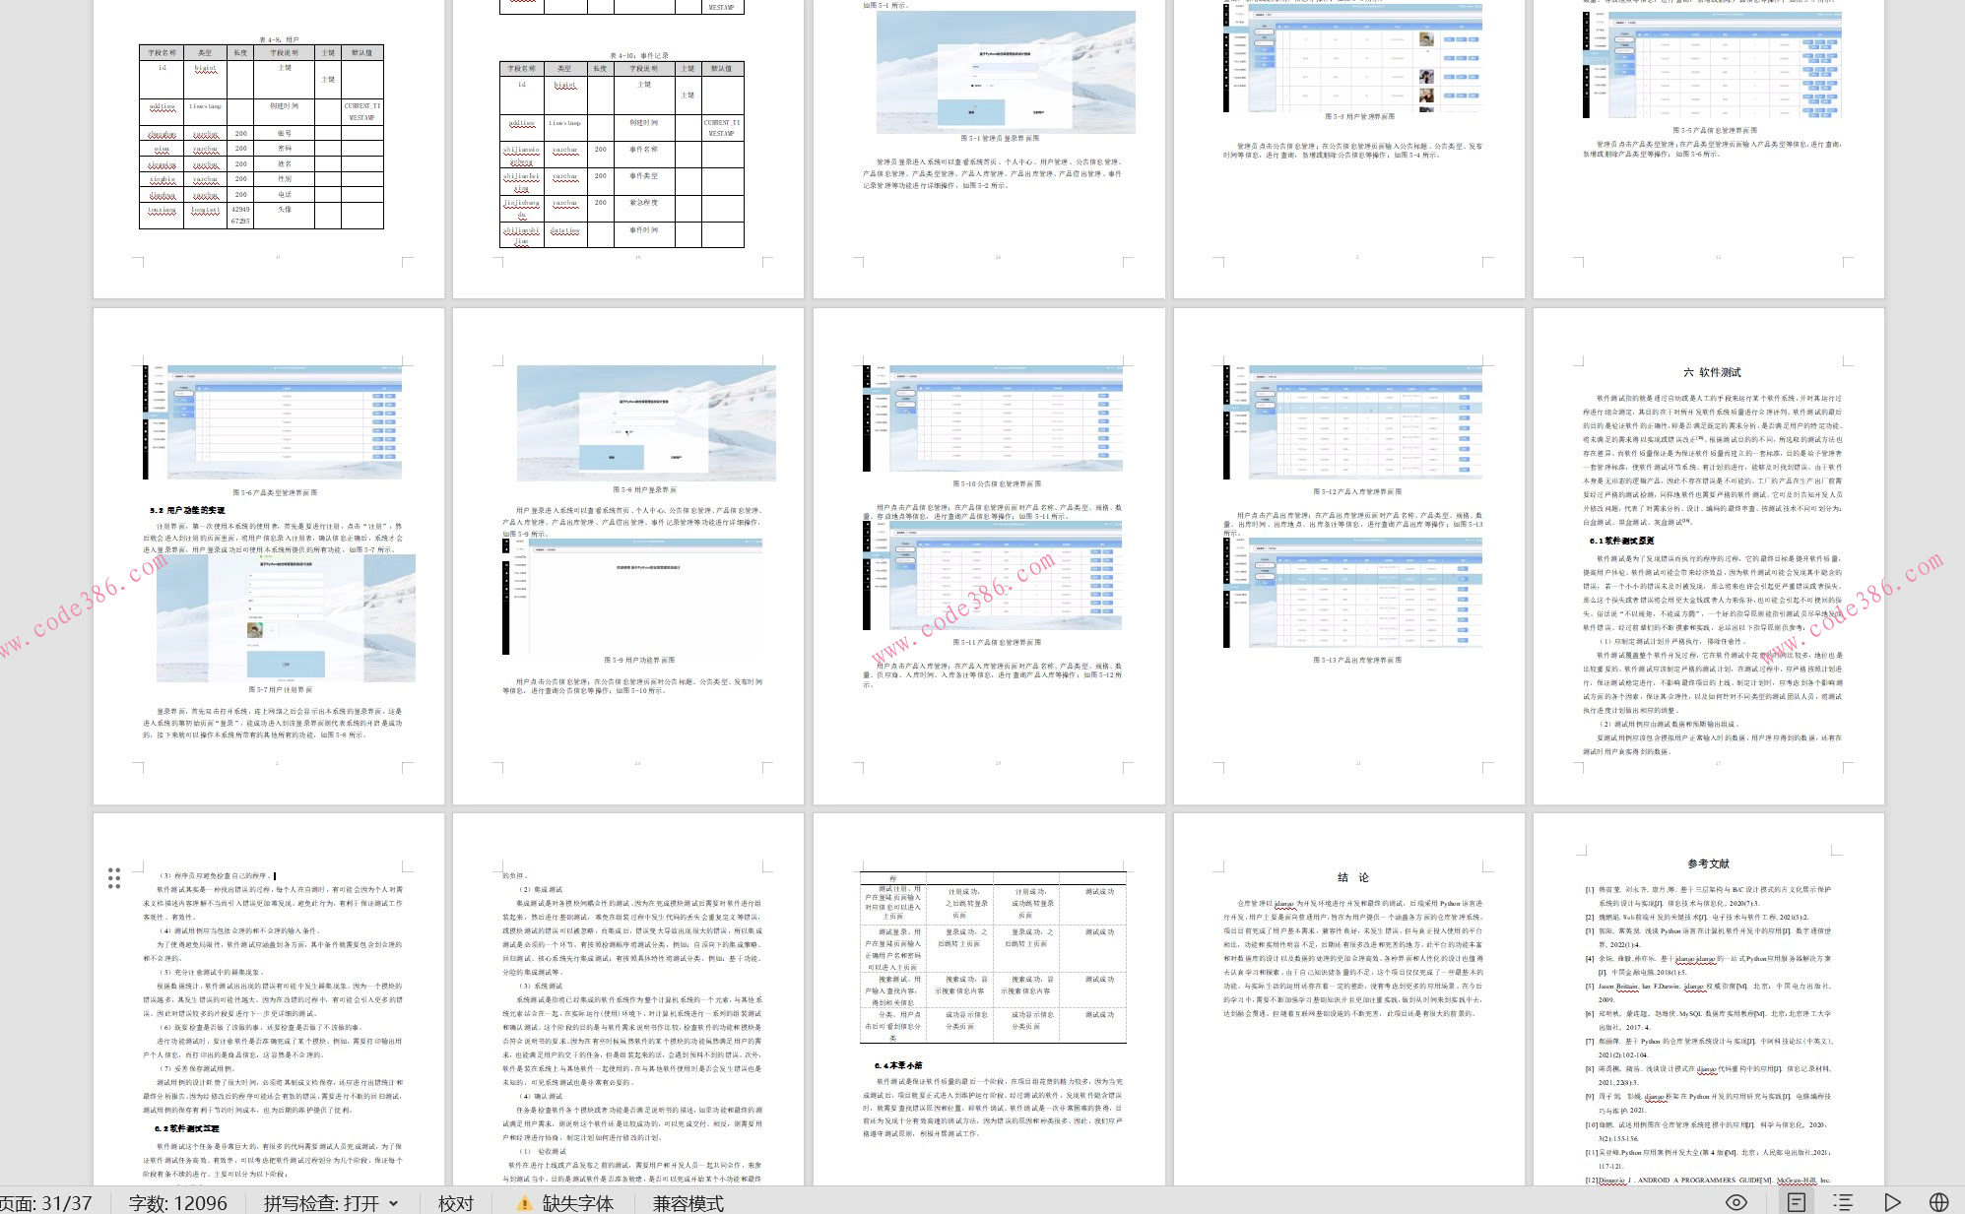This screenshot has width=1965, height=1214.
Task: Click the 六 软件测试 chapter heading
Action: [1712, 372]
